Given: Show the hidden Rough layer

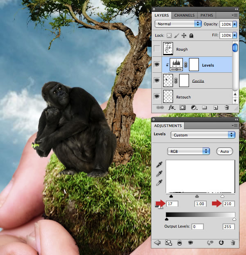Looking at the screenshot, I should 157,49.
